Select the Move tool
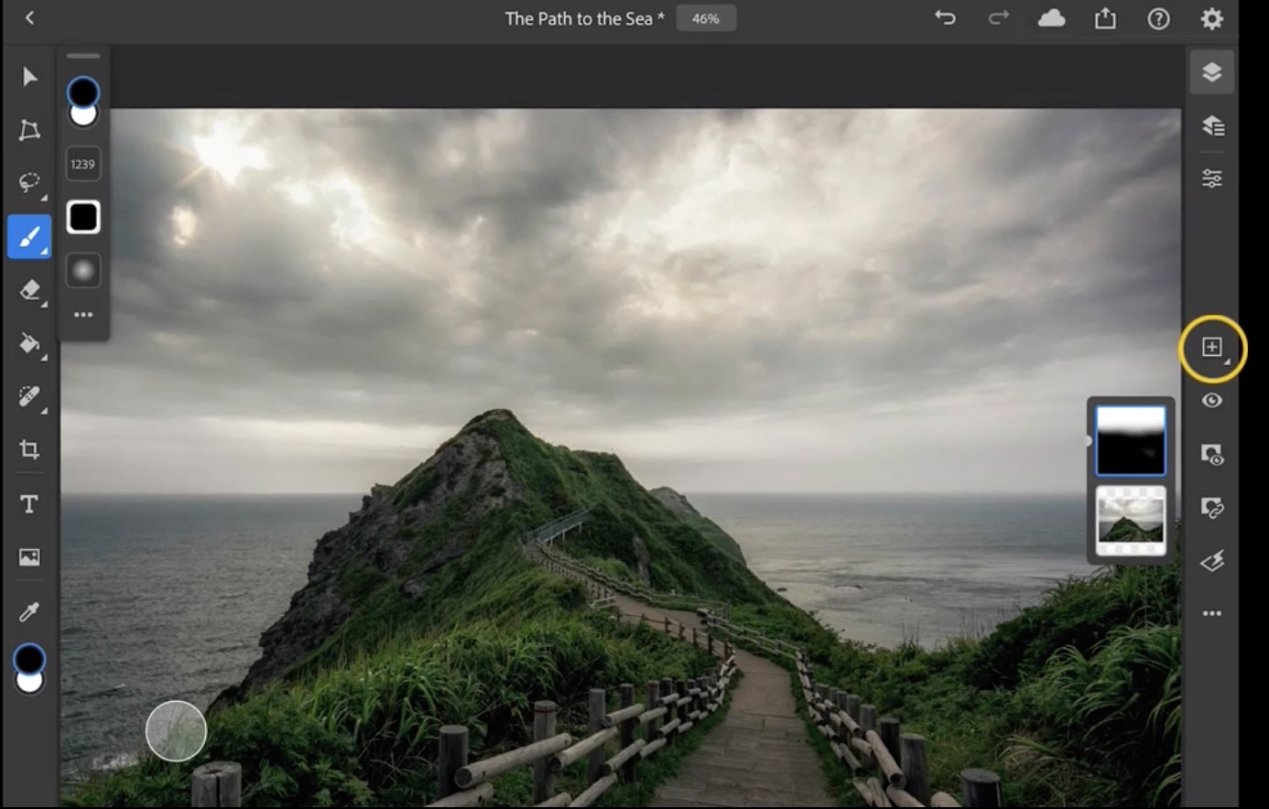 [29, 76]
